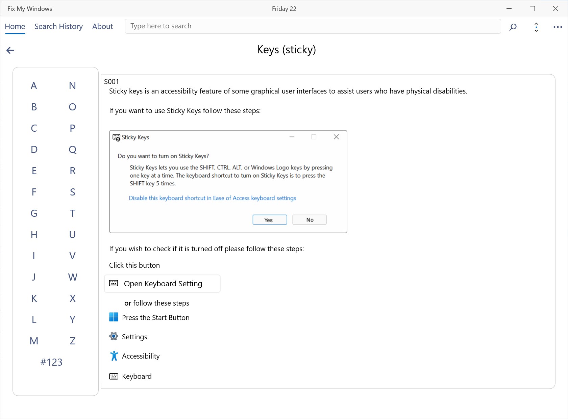Click the back arrow icon
Viewport: 568px width, 419px height.
tap(10, 51)
